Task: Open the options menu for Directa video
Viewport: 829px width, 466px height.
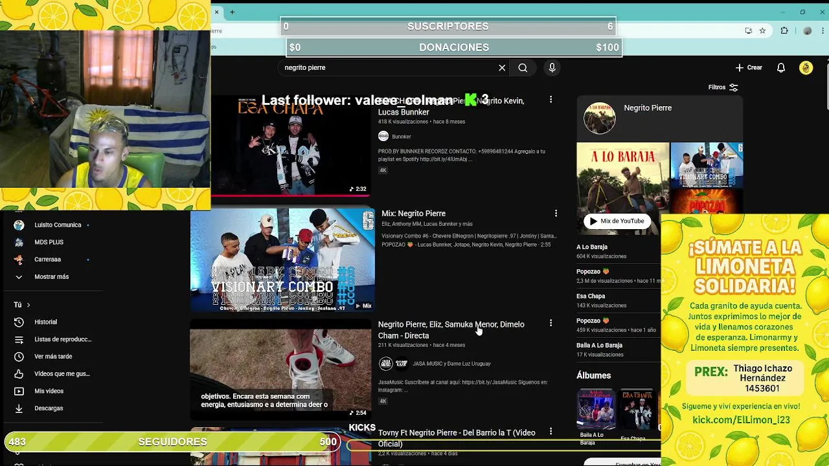Action: pos(551,323)
